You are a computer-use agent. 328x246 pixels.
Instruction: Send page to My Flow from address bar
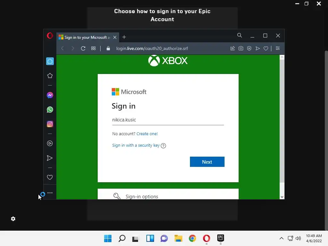pos(258,48)
